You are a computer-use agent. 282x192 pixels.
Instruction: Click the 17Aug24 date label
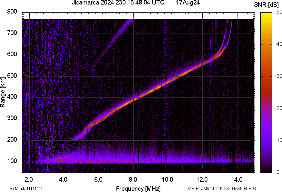point(188,3)
